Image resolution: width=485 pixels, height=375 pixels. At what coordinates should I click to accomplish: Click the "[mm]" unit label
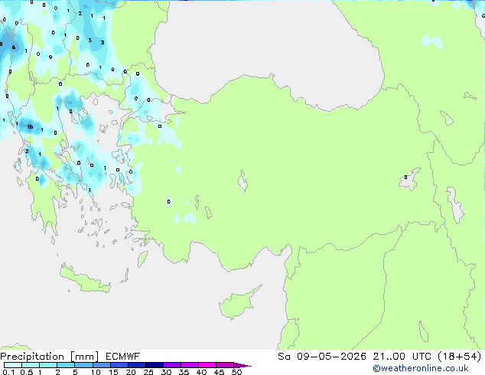85,357
